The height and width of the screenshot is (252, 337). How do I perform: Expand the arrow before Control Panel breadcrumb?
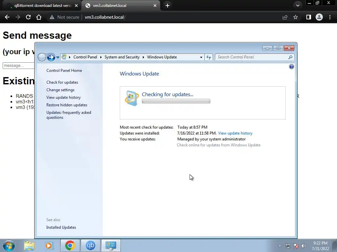(x=70, y=57)
